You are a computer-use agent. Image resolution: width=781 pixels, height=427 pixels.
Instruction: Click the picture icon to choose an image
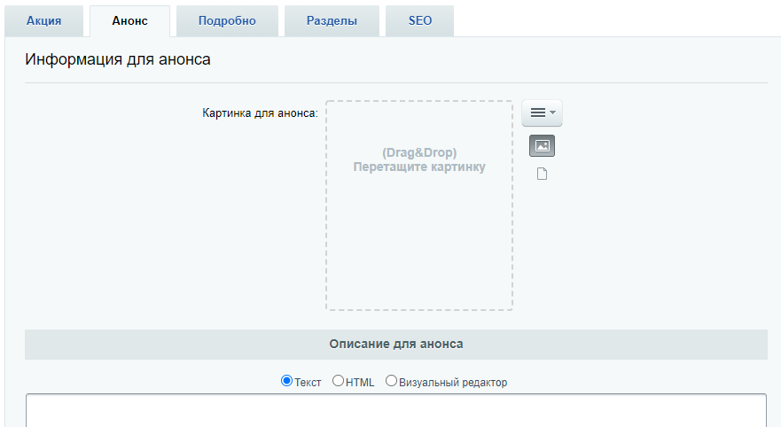[x=542, y=146]
